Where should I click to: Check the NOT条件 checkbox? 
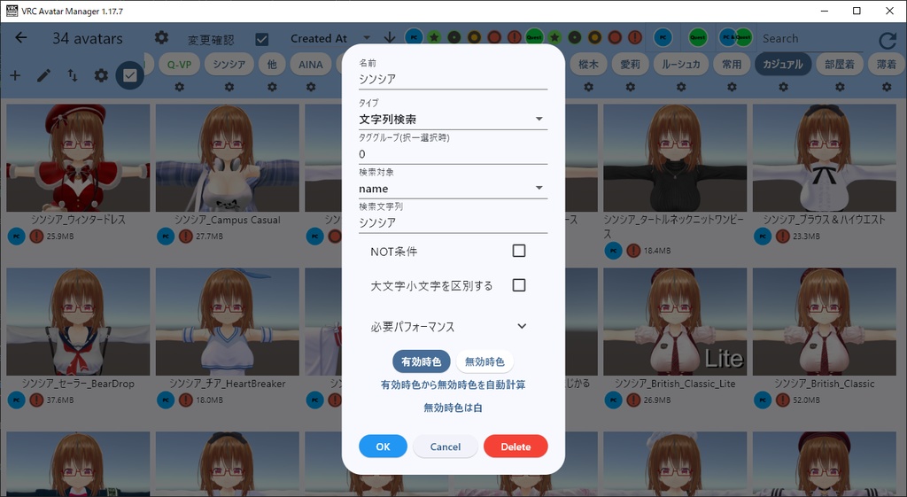(x=519, y=251)
